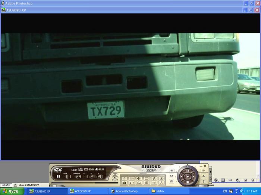The height and width of the screenshot is (195, 261).
Task: Toggle full-screen mode in ASUSDVD
Action: pyautogui.click(x=172, y=176)
